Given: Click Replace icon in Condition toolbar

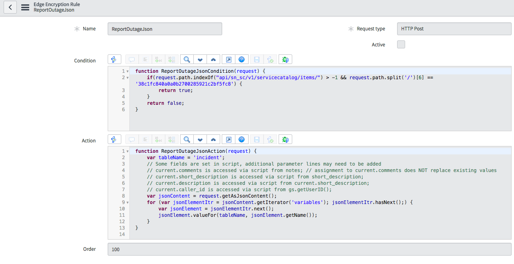Looking at the screenshot, I should [x=159, y=60].
